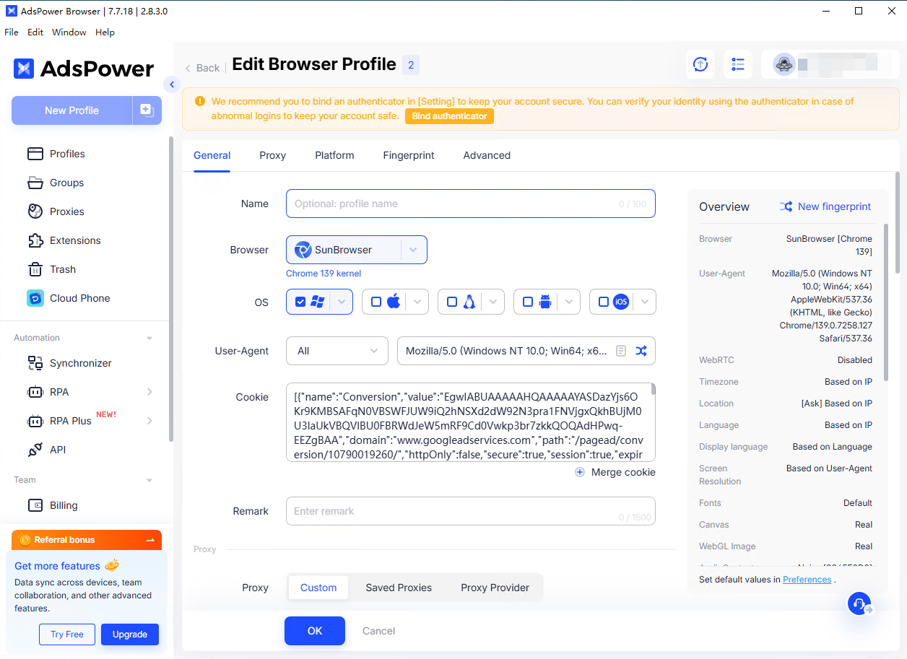
Task: Open the customer support headset icon
Action: coord(859,603)
